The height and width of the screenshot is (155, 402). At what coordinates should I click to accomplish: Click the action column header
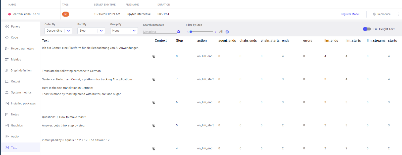coord(202,41)
